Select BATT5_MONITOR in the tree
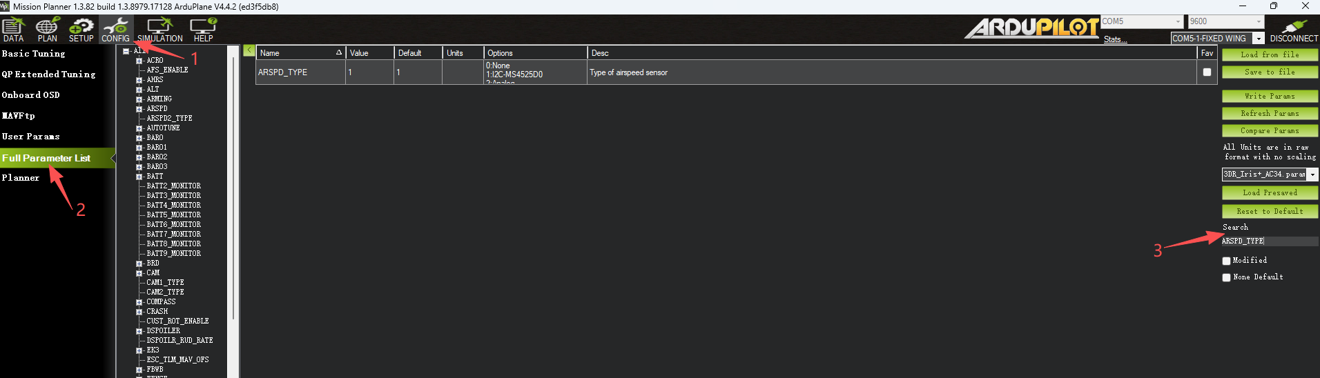Image resolution: width=1320 pixels, height=378 pixels. (x=173, y=215)
